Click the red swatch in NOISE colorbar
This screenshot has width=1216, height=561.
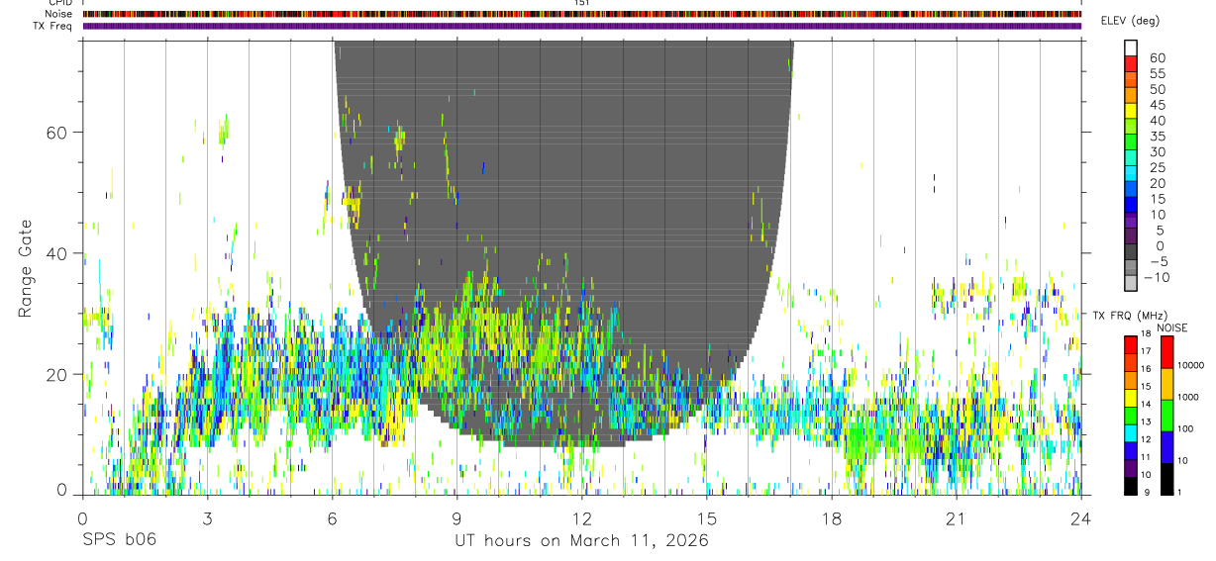pos(1166,352)
